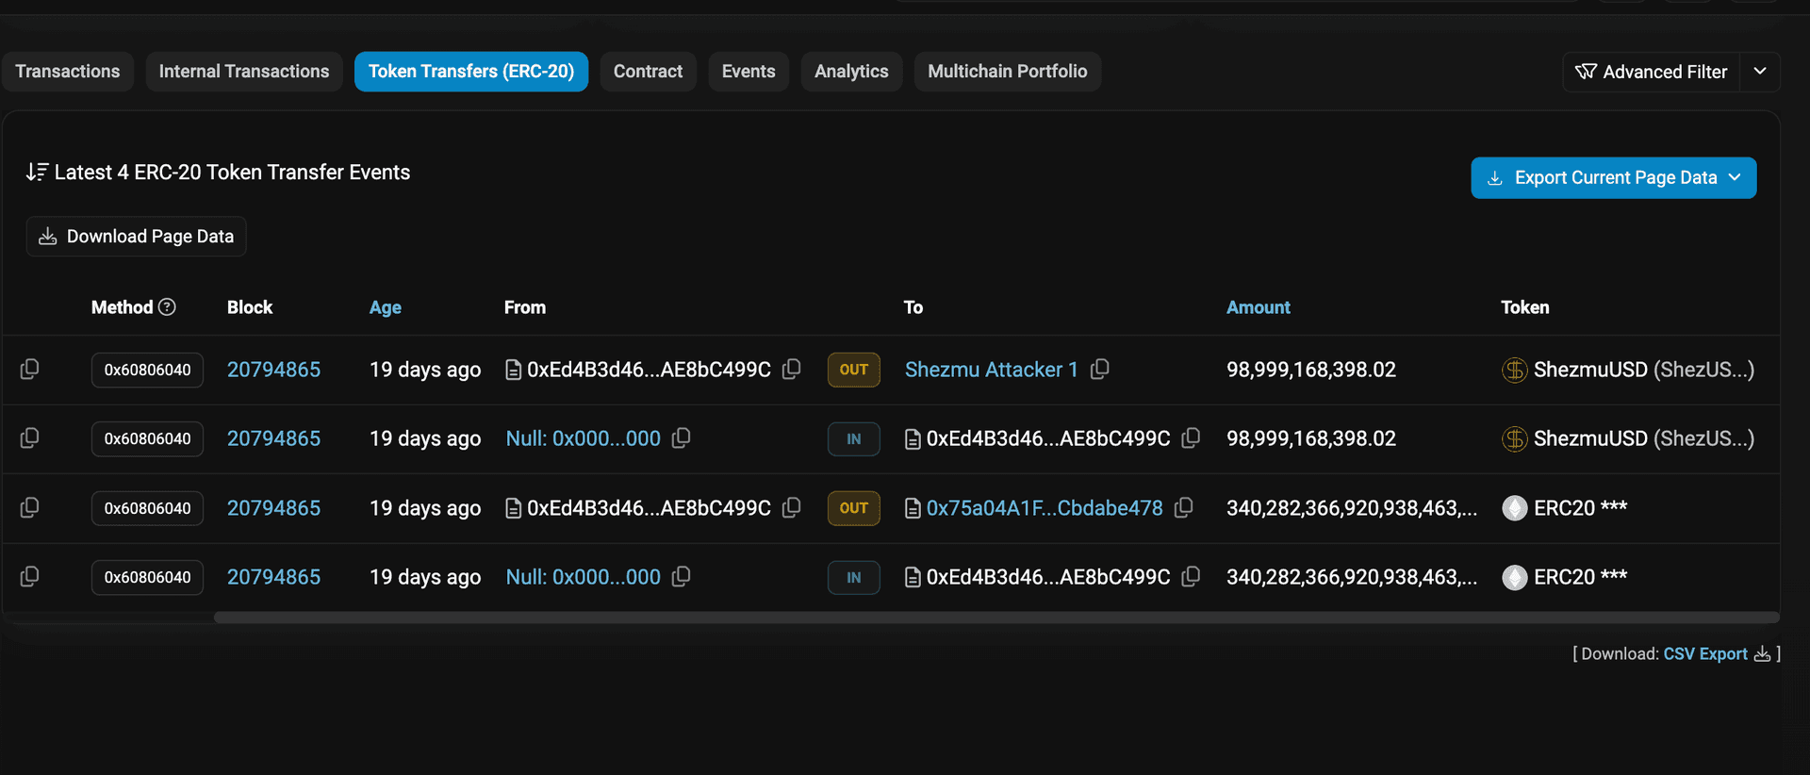Open the Multichain Portfolio tab
Screen dimensions: 1810x775
coord(1007,72)
